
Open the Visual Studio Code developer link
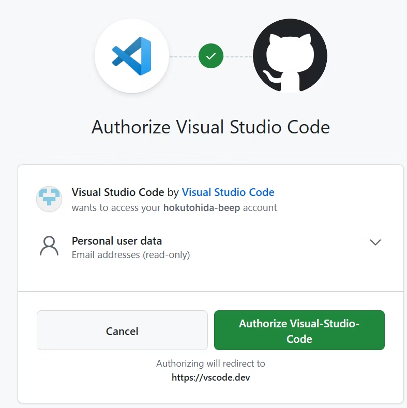(228, 192)
